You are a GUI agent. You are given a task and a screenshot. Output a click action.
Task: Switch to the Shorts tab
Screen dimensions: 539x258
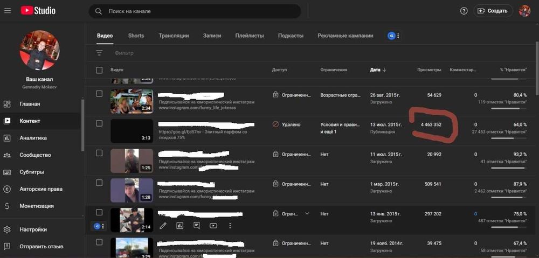tap(136, 36)
